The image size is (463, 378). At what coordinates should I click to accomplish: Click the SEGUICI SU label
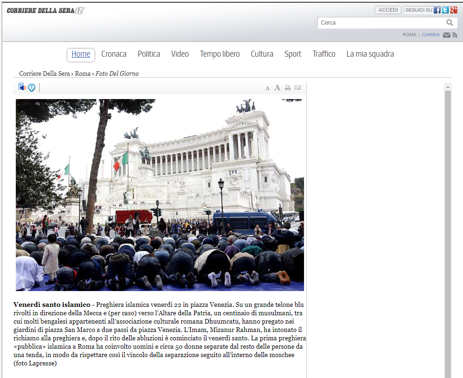click(x=418, y=10)
